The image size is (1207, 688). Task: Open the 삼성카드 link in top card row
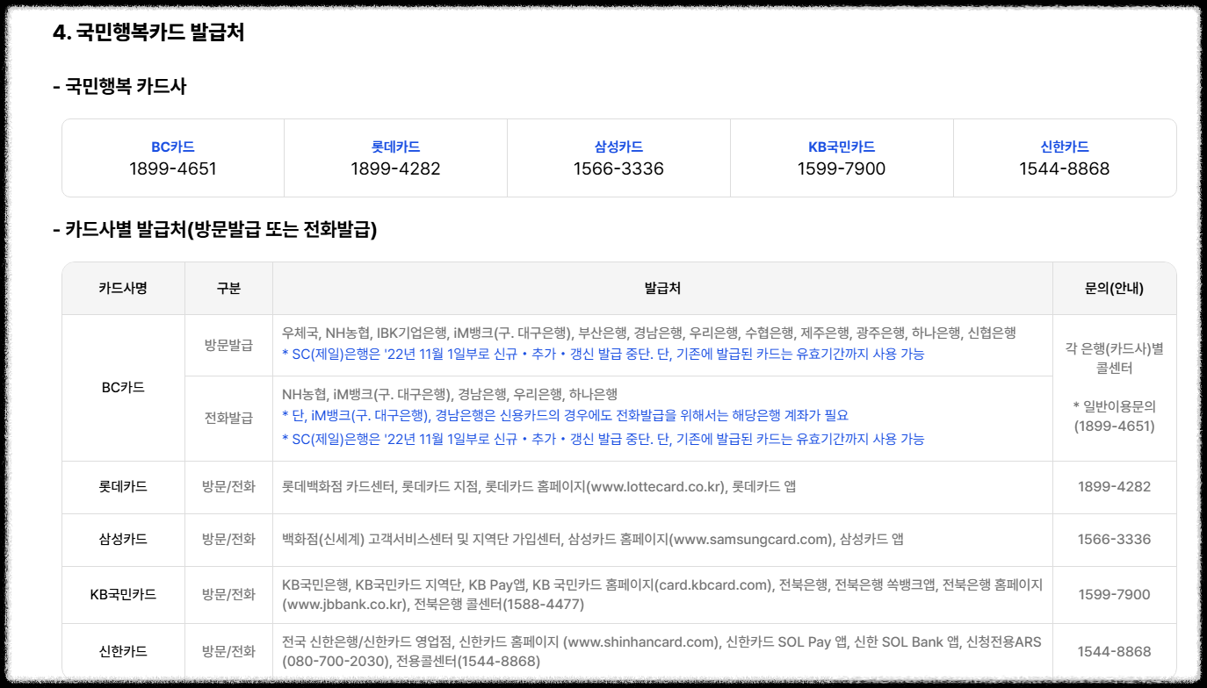tap(618, 147)
